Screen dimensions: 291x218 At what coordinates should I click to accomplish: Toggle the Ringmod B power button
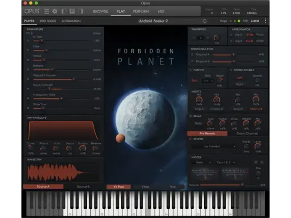(x=192, y=61)
